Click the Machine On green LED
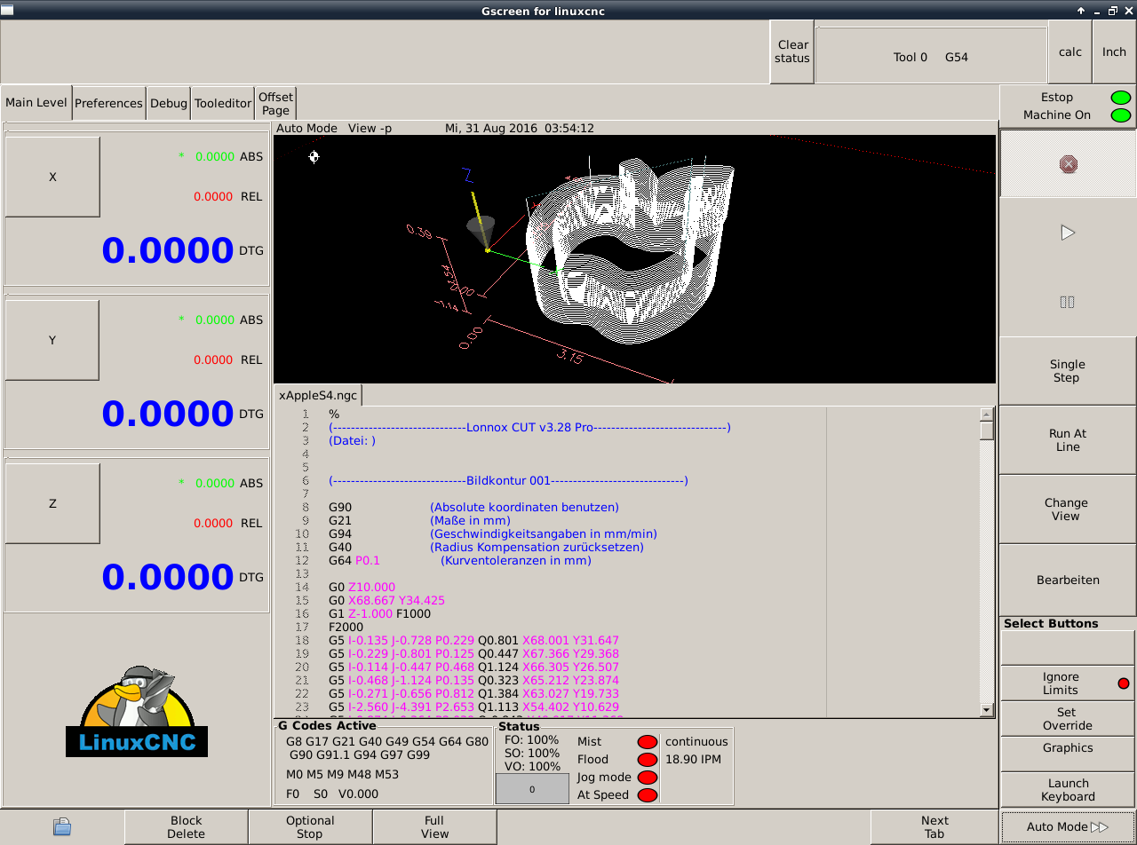 click(1121, 115)
